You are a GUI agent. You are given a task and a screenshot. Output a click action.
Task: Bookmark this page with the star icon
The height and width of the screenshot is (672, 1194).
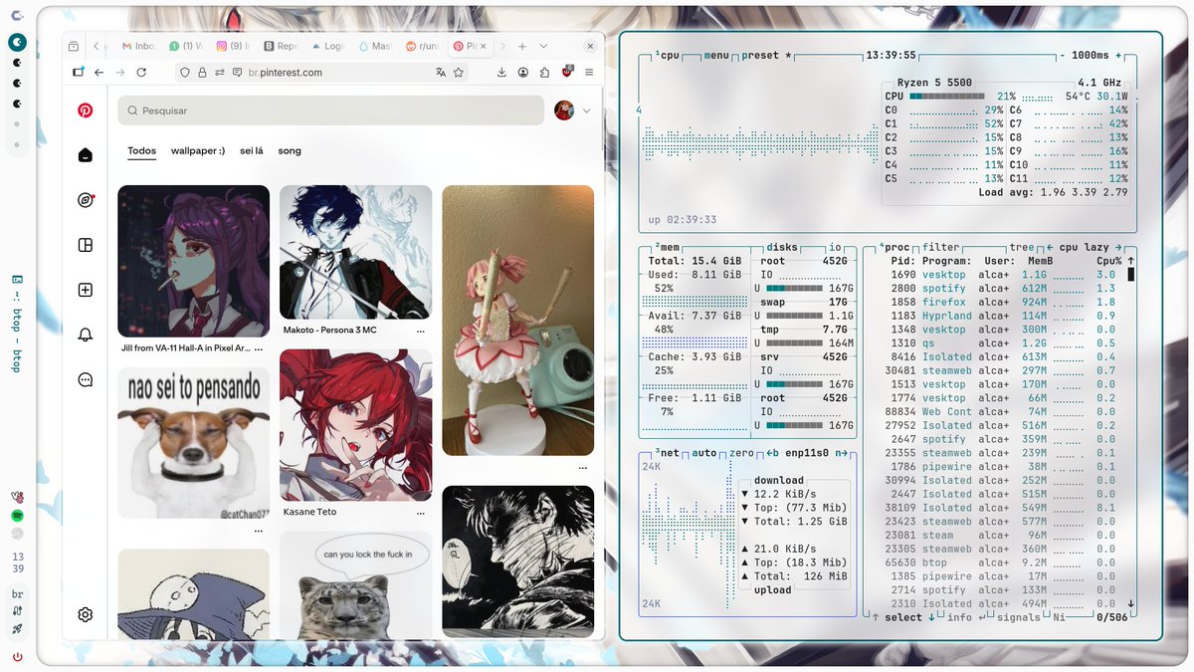[459, 73]
